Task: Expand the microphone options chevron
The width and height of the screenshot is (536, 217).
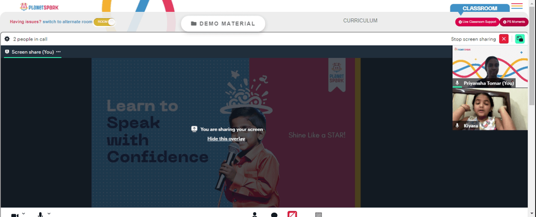Action: (49, 213)
